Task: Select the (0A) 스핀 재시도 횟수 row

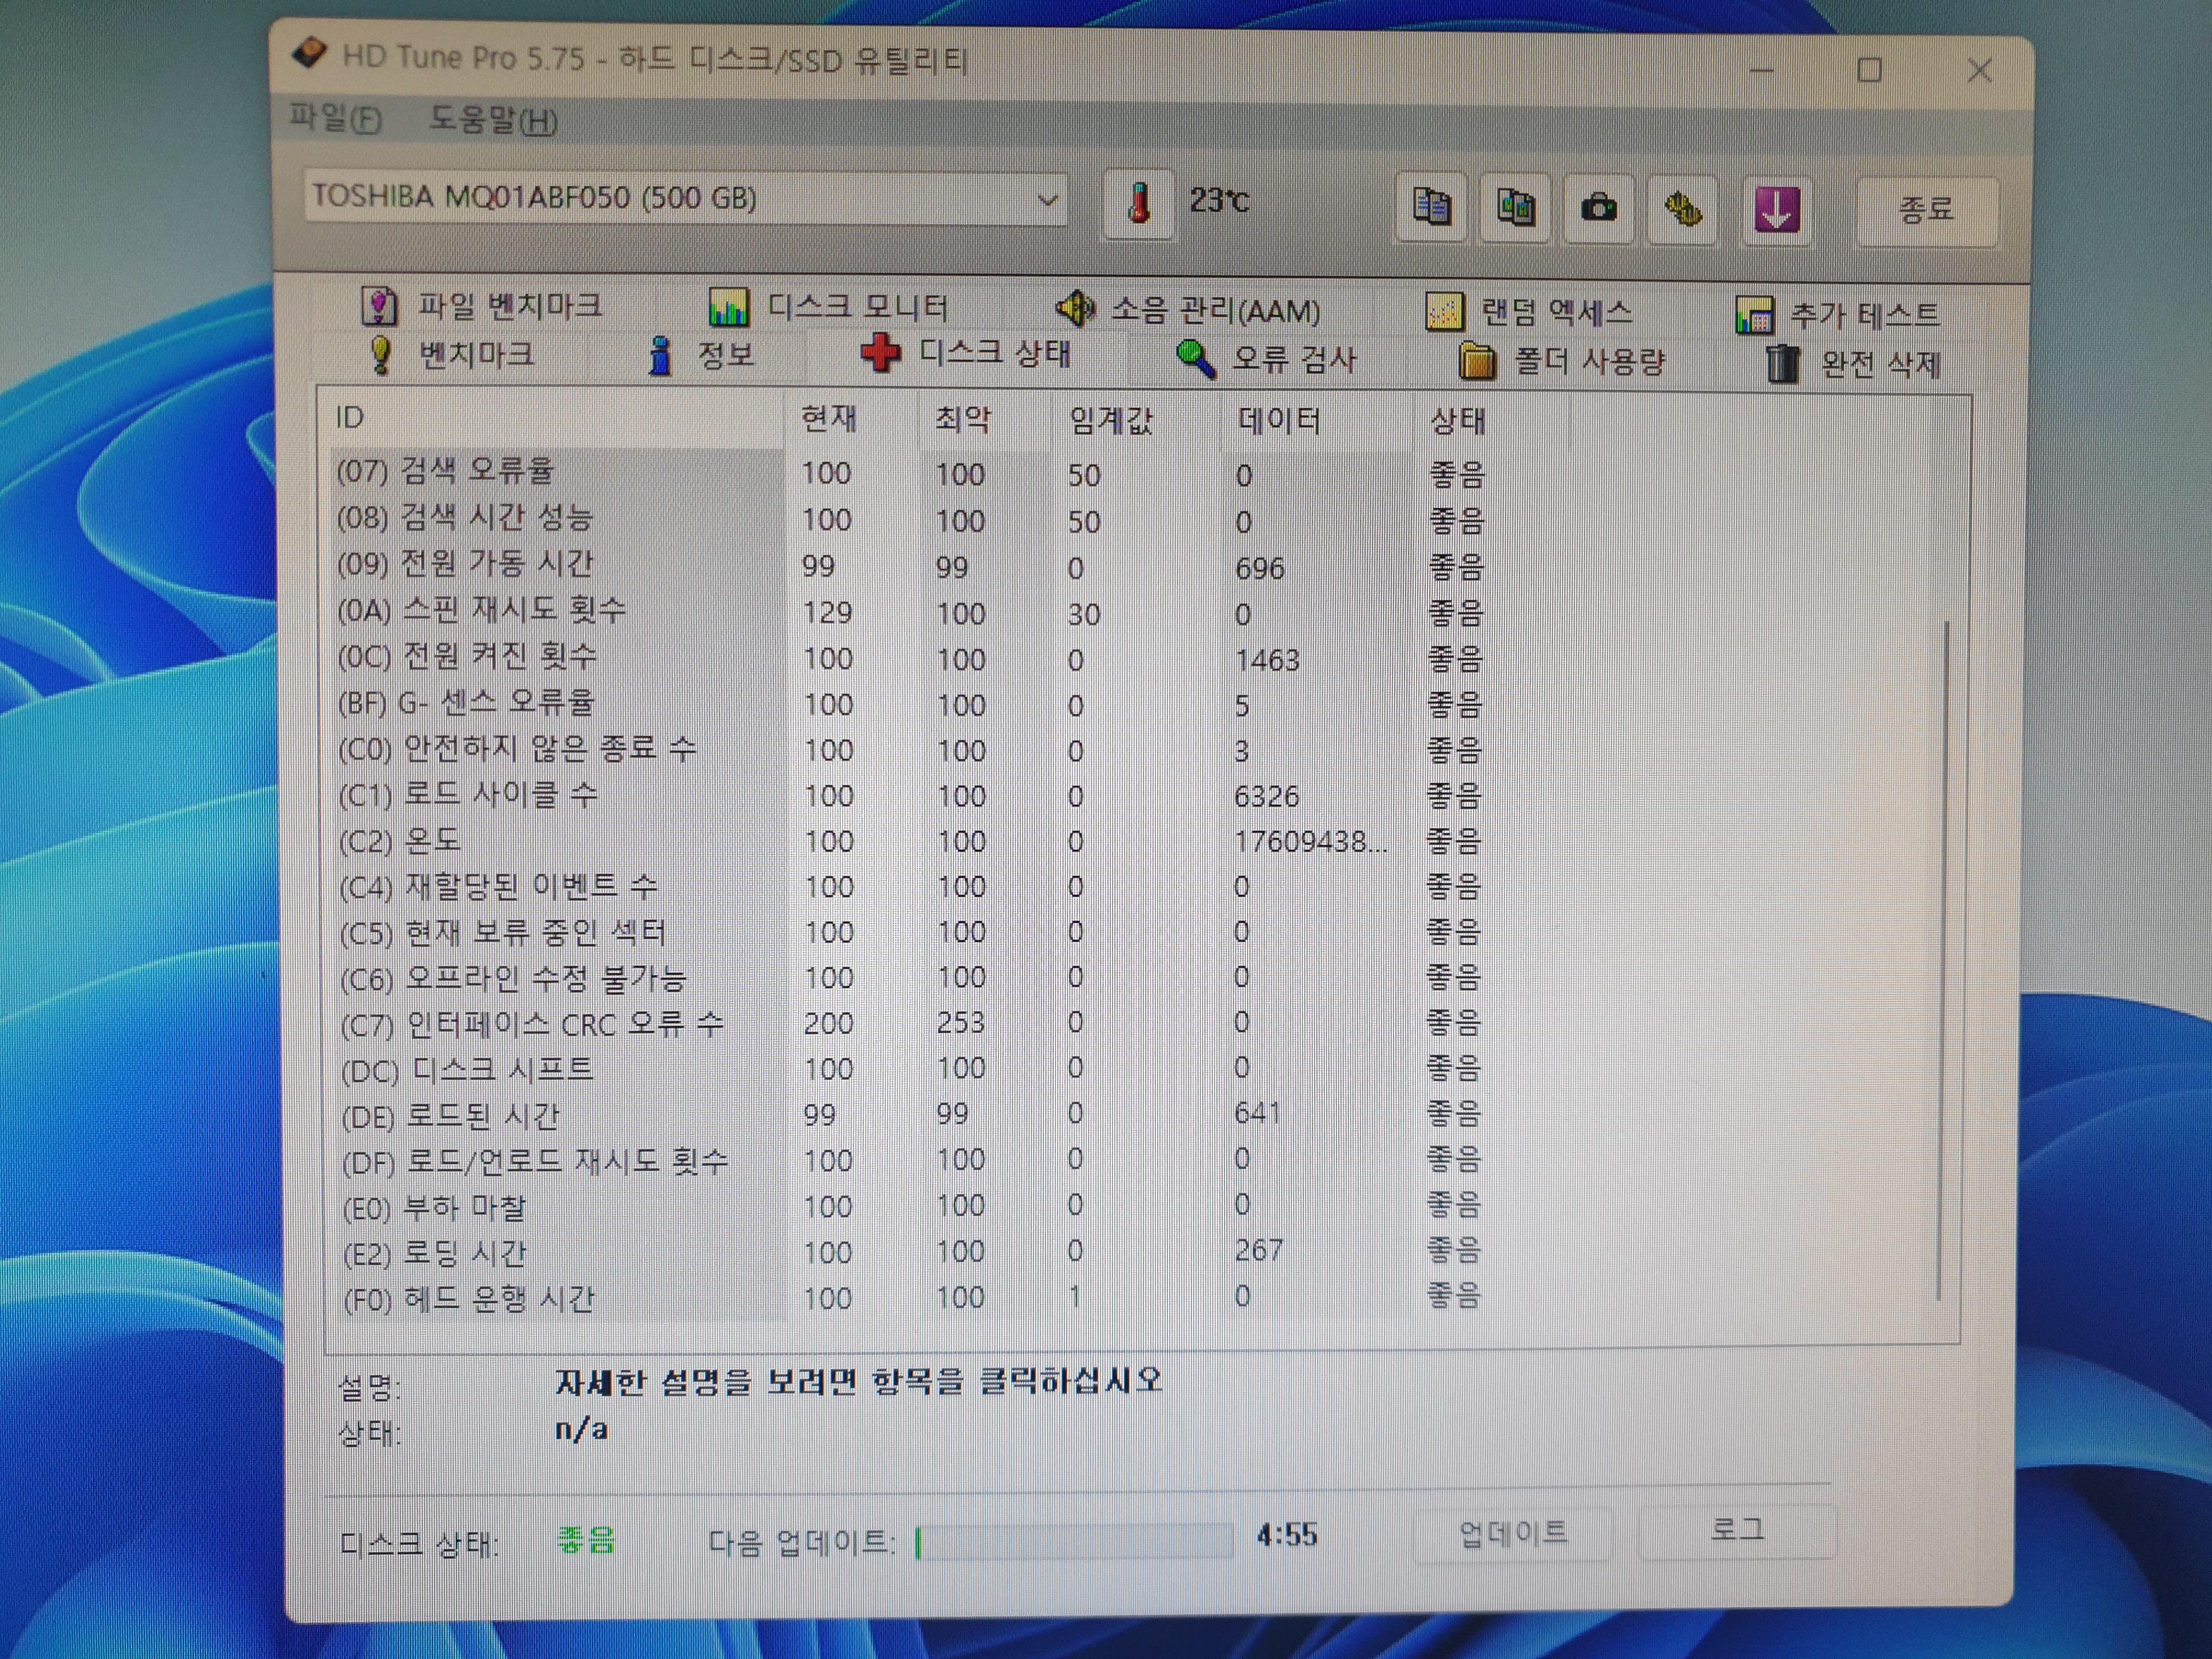Action: pyautogui.click(x=910, y=611)
